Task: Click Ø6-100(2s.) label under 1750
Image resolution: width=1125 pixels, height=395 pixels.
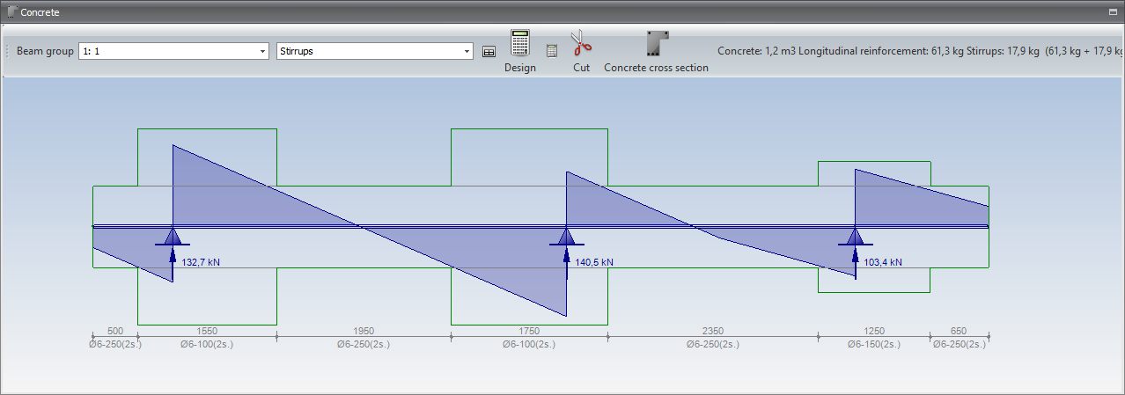Action: click(x=529, y=344)
